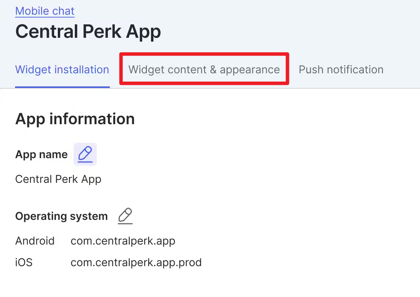Open the Mobile chat breadcrumb link
The height and width of the screenshot is (297, 420).
[x=45, y=11]
